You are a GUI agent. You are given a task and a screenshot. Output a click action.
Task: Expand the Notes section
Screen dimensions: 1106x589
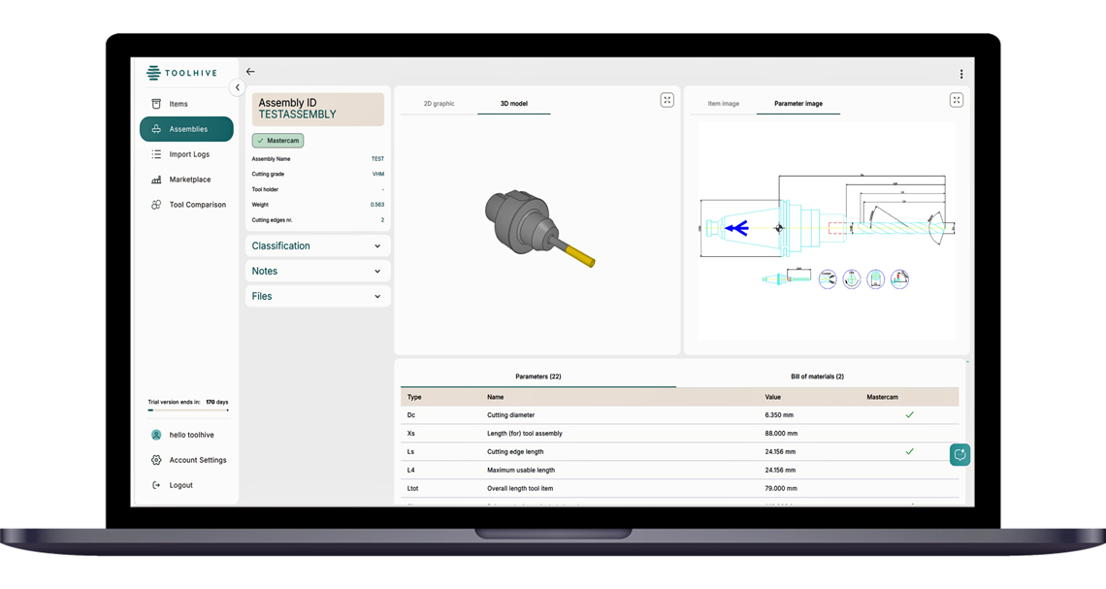click(317, 272)
